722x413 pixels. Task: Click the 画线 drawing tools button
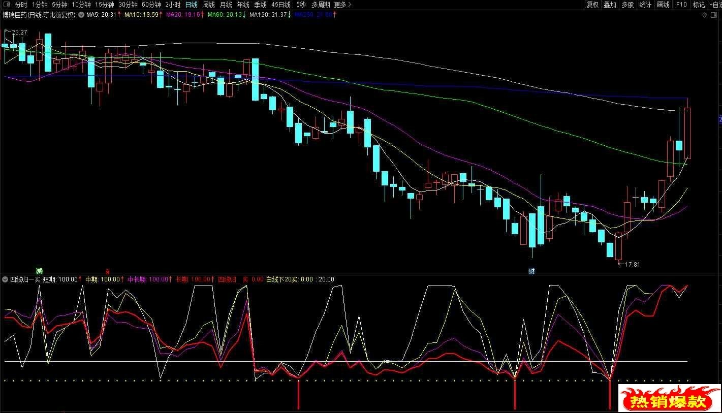663,5
